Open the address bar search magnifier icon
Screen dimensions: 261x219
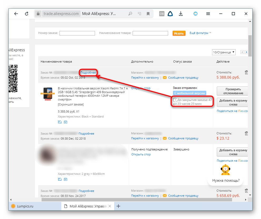click(130, 14)
